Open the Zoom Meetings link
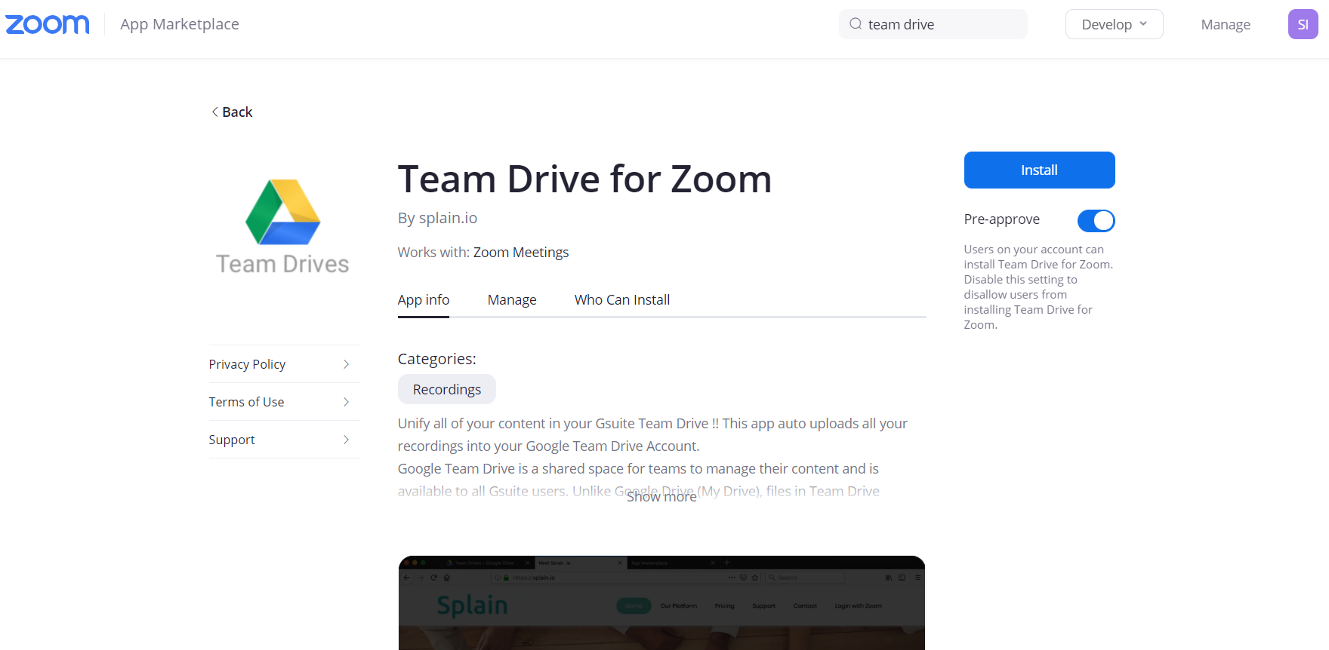Image resolution: width=1329 pixels, height=650 pixels. [x=521, y=253]
